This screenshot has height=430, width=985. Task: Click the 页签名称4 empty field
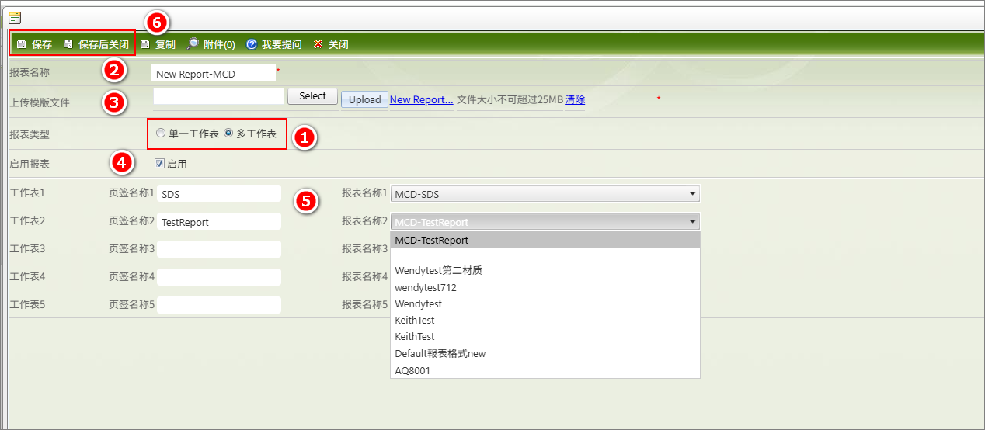(219, 276)
